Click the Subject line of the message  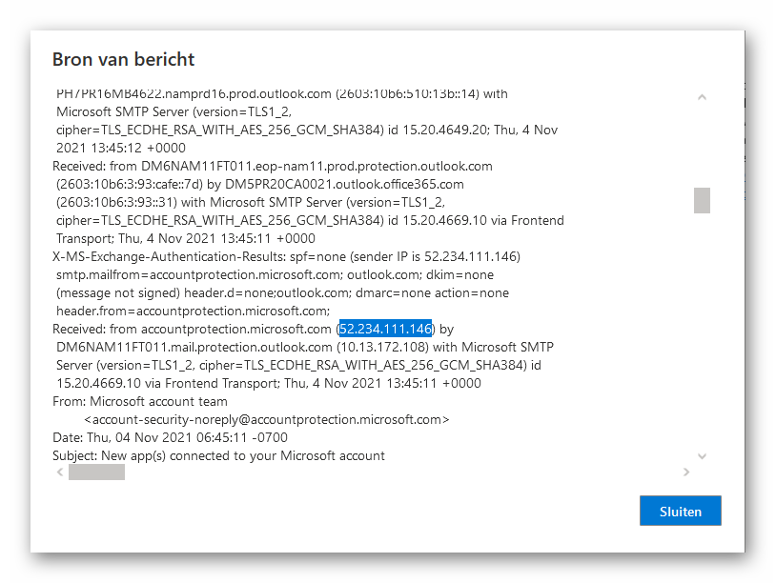pyautogui.click(x=218, y=455)
